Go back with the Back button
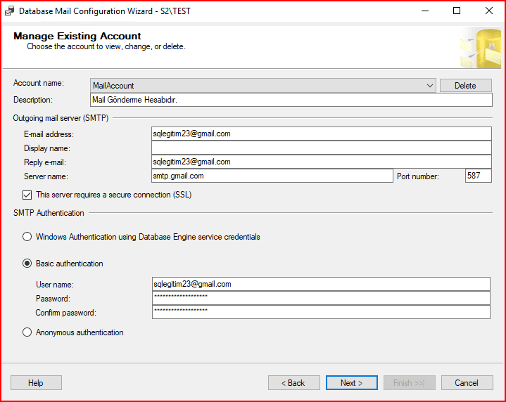 [x=293, y=383]
